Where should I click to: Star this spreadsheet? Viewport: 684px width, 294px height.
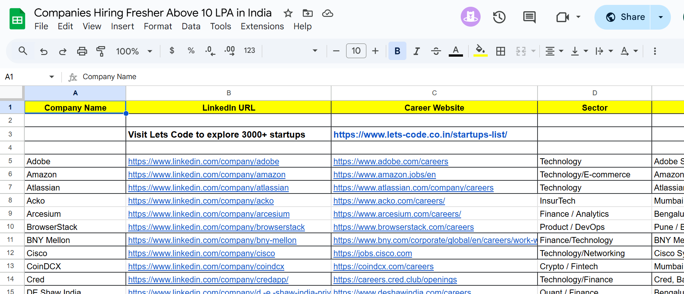click(288, 13)
